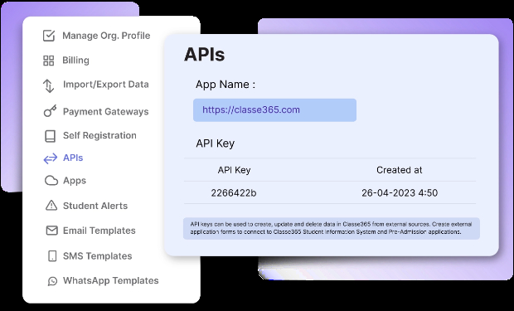The image size is (514, 311).
Task: Click the Payment Gateways key icon
Action: tap(50, 111)
